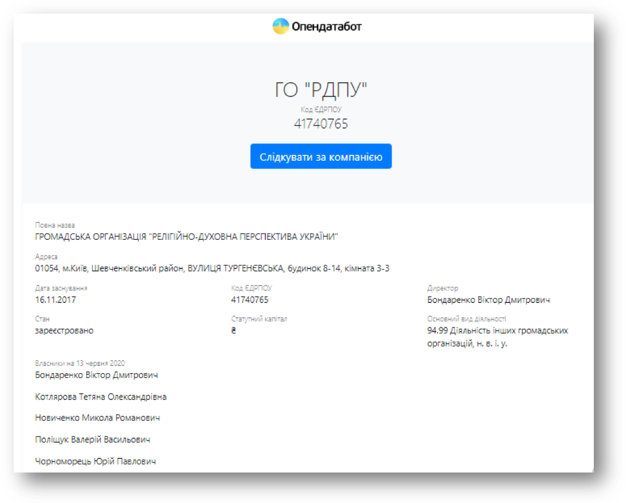The width and height of the screenshot is (626, 503).
Task: Click the Код ЄДРПОУ label under the heading
Action: point(321,110)
